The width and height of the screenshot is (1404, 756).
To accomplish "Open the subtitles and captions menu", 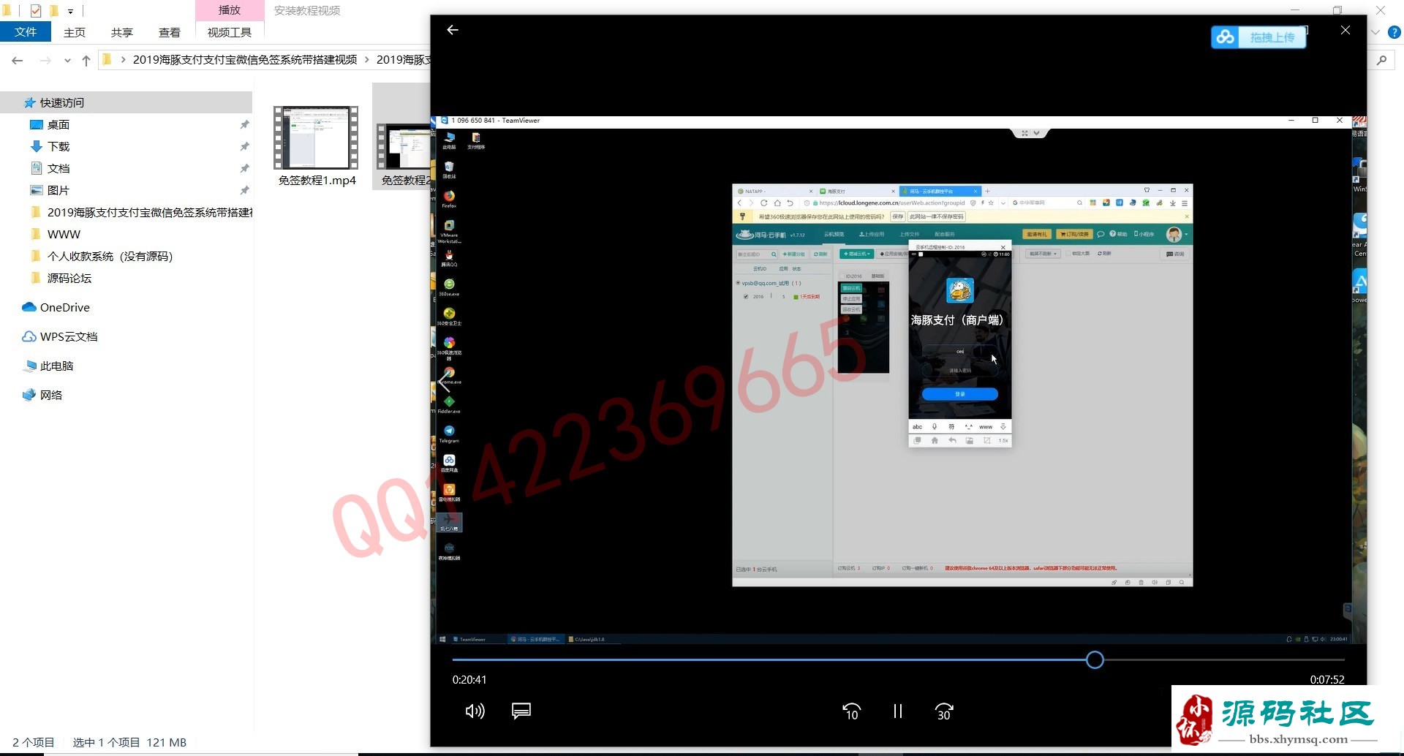I will (521, 711).
